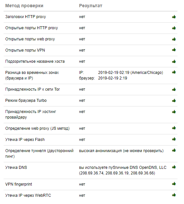This screenshot has width=184, height=204.
Task: Click thumbs-up icon for Принадлежность IP к сети Tor
Action: [x=174, y=89]
